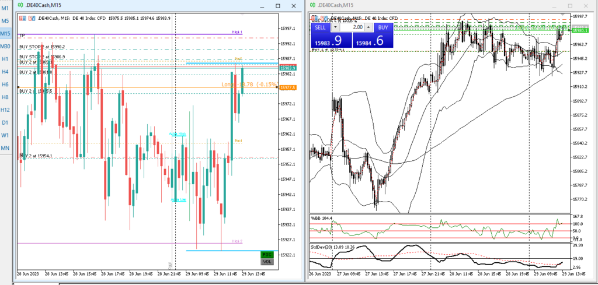Pick the H12 timeframe

coord(5,110)
